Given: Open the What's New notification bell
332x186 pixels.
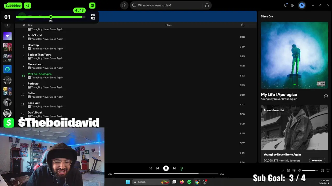Looking at the screenshot, I should 285,5.
